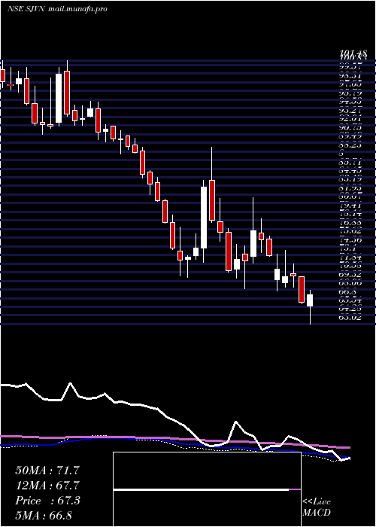Click the 50MA : 71.7 readout
The image size is (376, 527).
[x=47, y=471]
